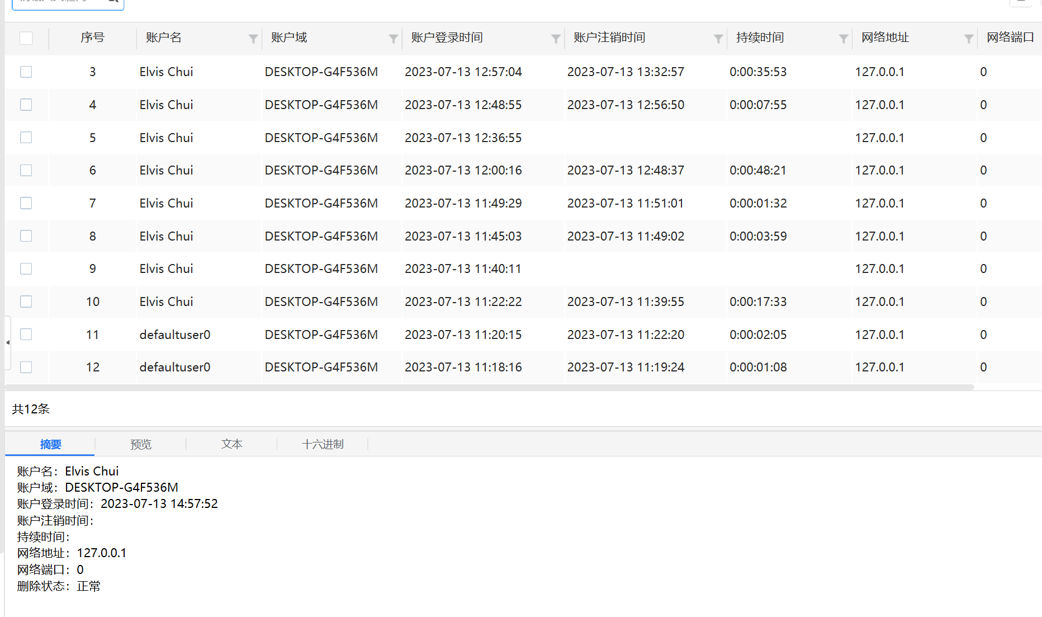Click summary login time 2023-07-13 14:57:52
Image resolution: width=1042 pixels, height=617 pixels.
point(159,503)
